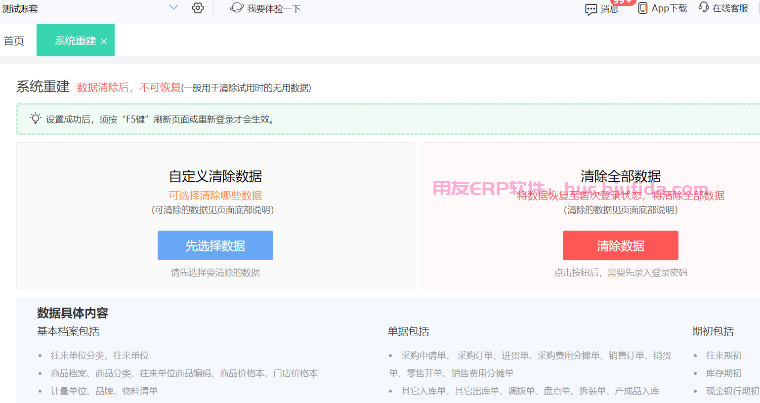
Task: Open the 我要体验一下 link
Action: 274,8
